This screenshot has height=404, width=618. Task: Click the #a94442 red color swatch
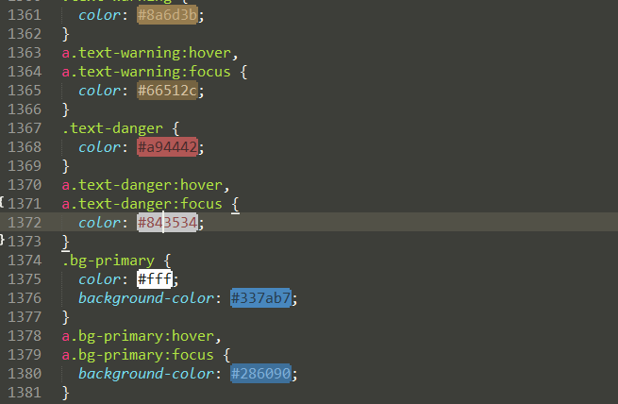[x=170, y=147]
